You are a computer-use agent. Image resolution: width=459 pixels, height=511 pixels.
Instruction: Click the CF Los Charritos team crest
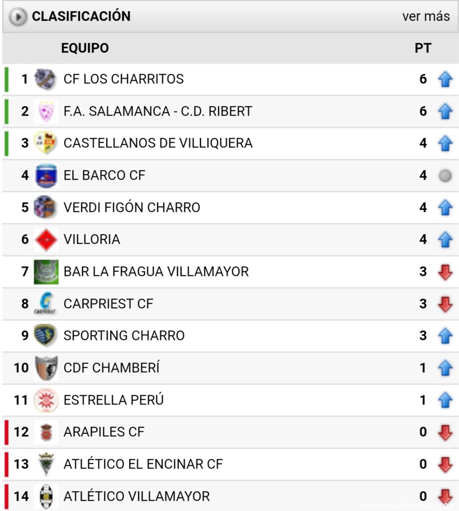(x=46, y=79)
